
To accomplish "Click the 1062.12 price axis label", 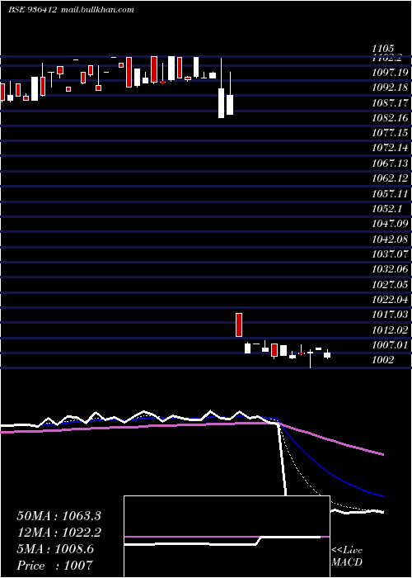I will [x=391, y=178].
